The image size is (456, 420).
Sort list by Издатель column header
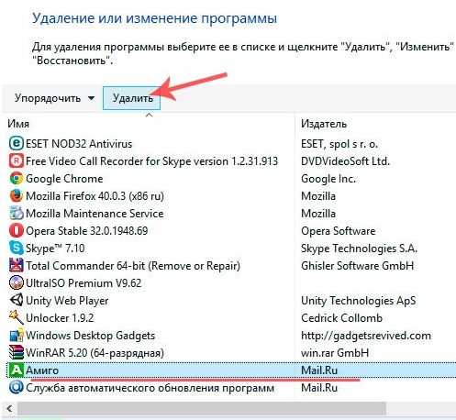pos(324,124)
